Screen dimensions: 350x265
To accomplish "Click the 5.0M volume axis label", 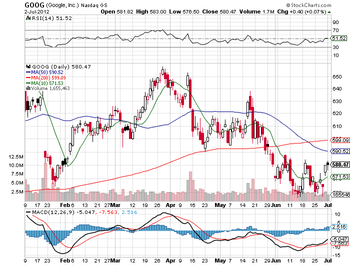I will click(17, 182).
